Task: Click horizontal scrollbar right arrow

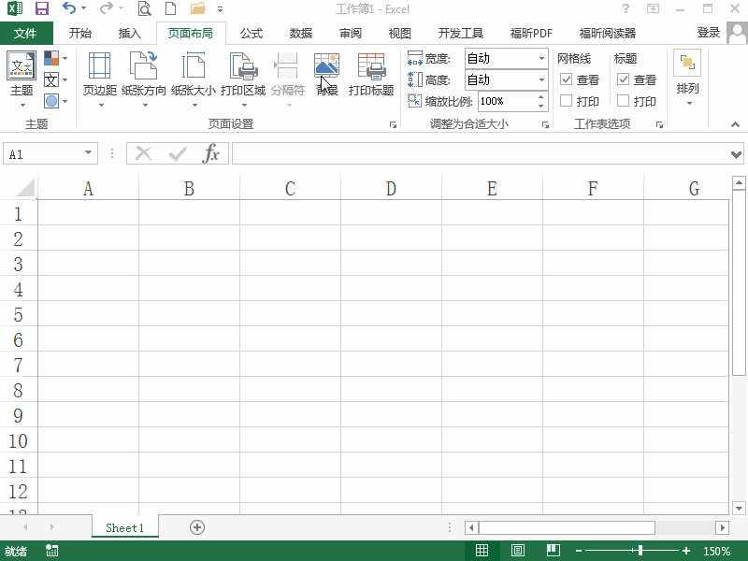Action: click(x=722, y=527)
